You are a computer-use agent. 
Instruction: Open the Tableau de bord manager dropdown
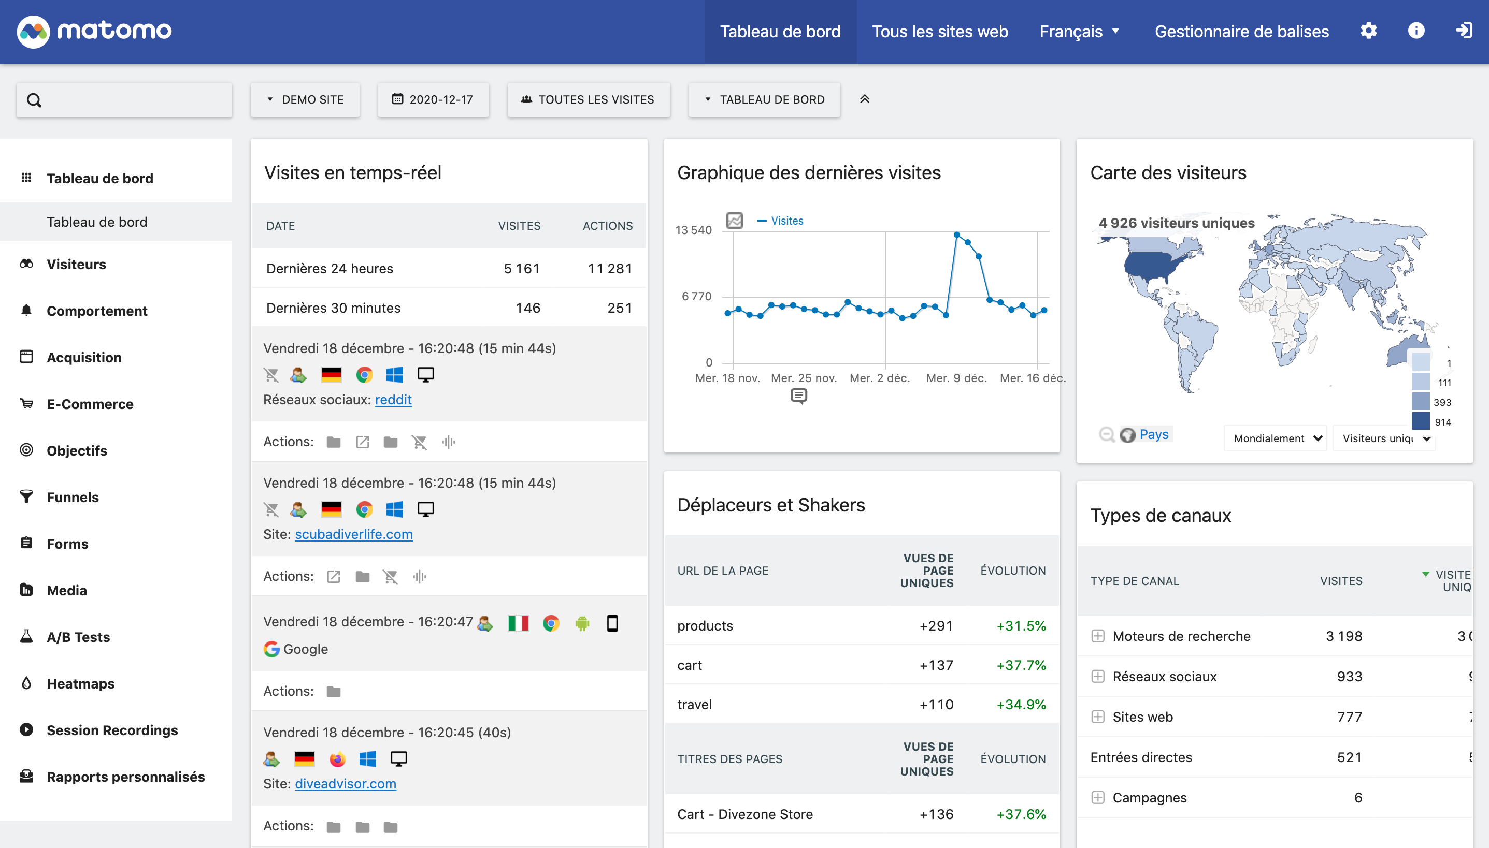click(x=765, y=99)
